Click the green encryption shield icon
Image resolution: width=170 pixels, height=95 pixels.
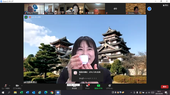coord(26,17)
